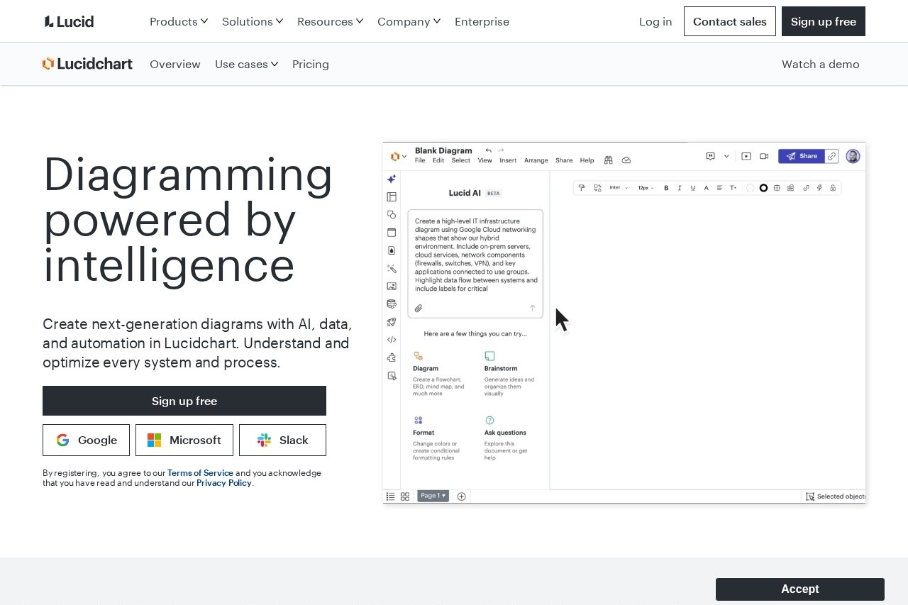Open the Inter font dropdown

tap(617, 187)
